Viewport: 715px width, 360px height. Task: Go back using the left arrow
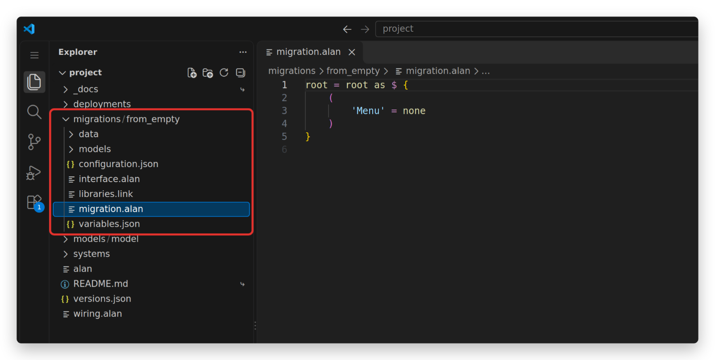(347, 29)
